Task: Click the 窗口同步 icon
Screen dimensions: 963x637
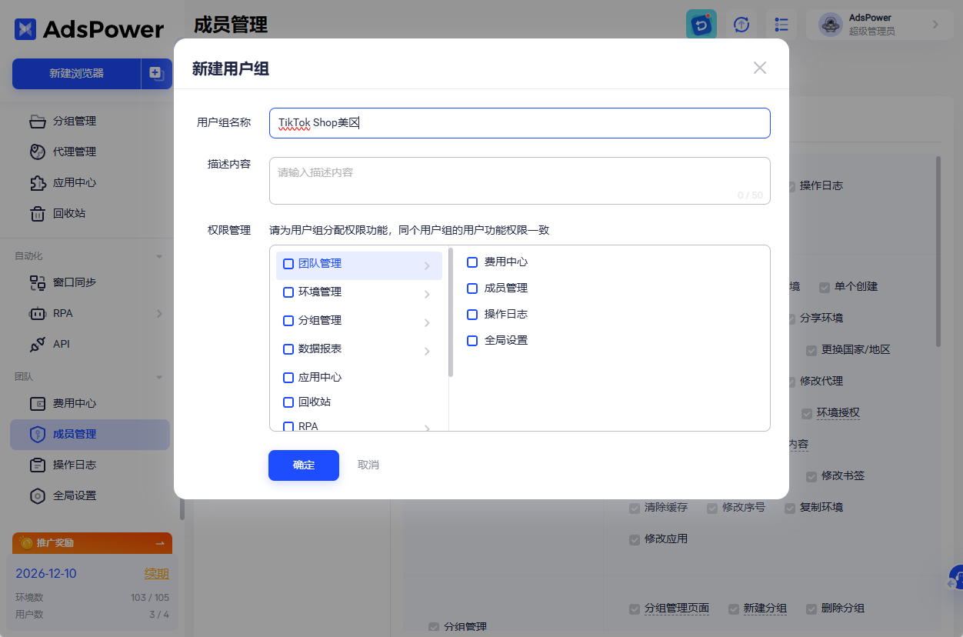Action: pyautogui.click(x=38, y=282)
